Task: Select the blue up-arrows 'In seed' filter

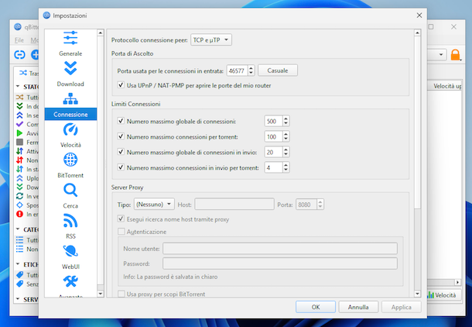Action: 19,115
